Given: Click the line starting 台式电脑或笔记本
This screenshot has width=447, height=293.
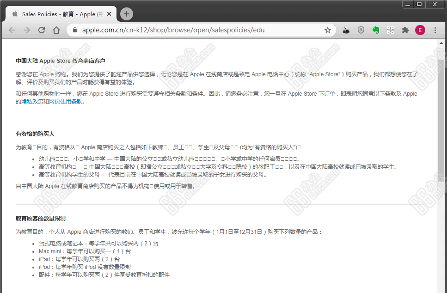Looking at the screenshot, I should tap(98, 244).
